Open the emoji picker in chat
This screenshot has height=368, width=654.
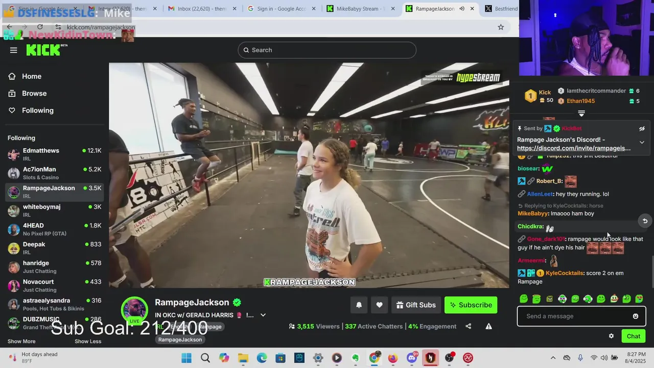(x=635, y=316)
